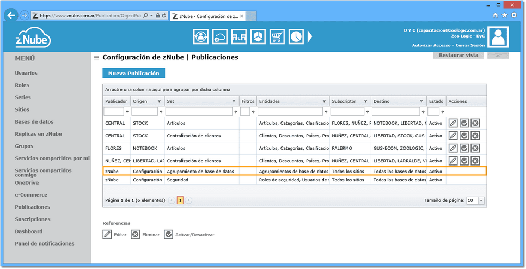This screenshot has width=526, height=269.
Task: Click the browser forward arrow
Action: click(24, 15)
